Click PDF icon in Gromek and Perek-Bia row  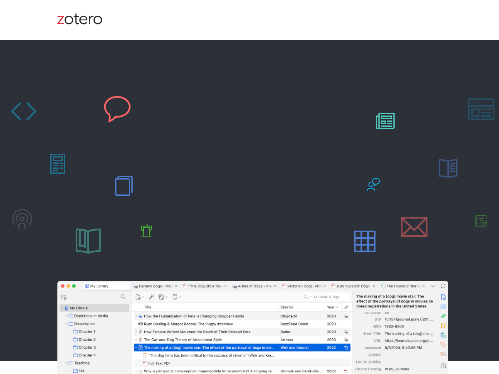click(x=346, y=371)
